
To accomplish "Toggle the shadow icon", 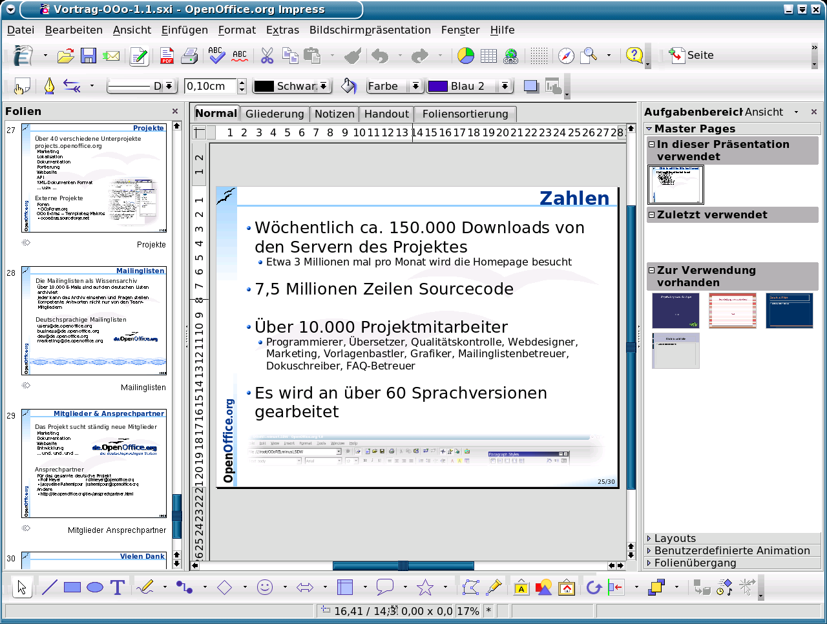I will click(x=531, y=86).
